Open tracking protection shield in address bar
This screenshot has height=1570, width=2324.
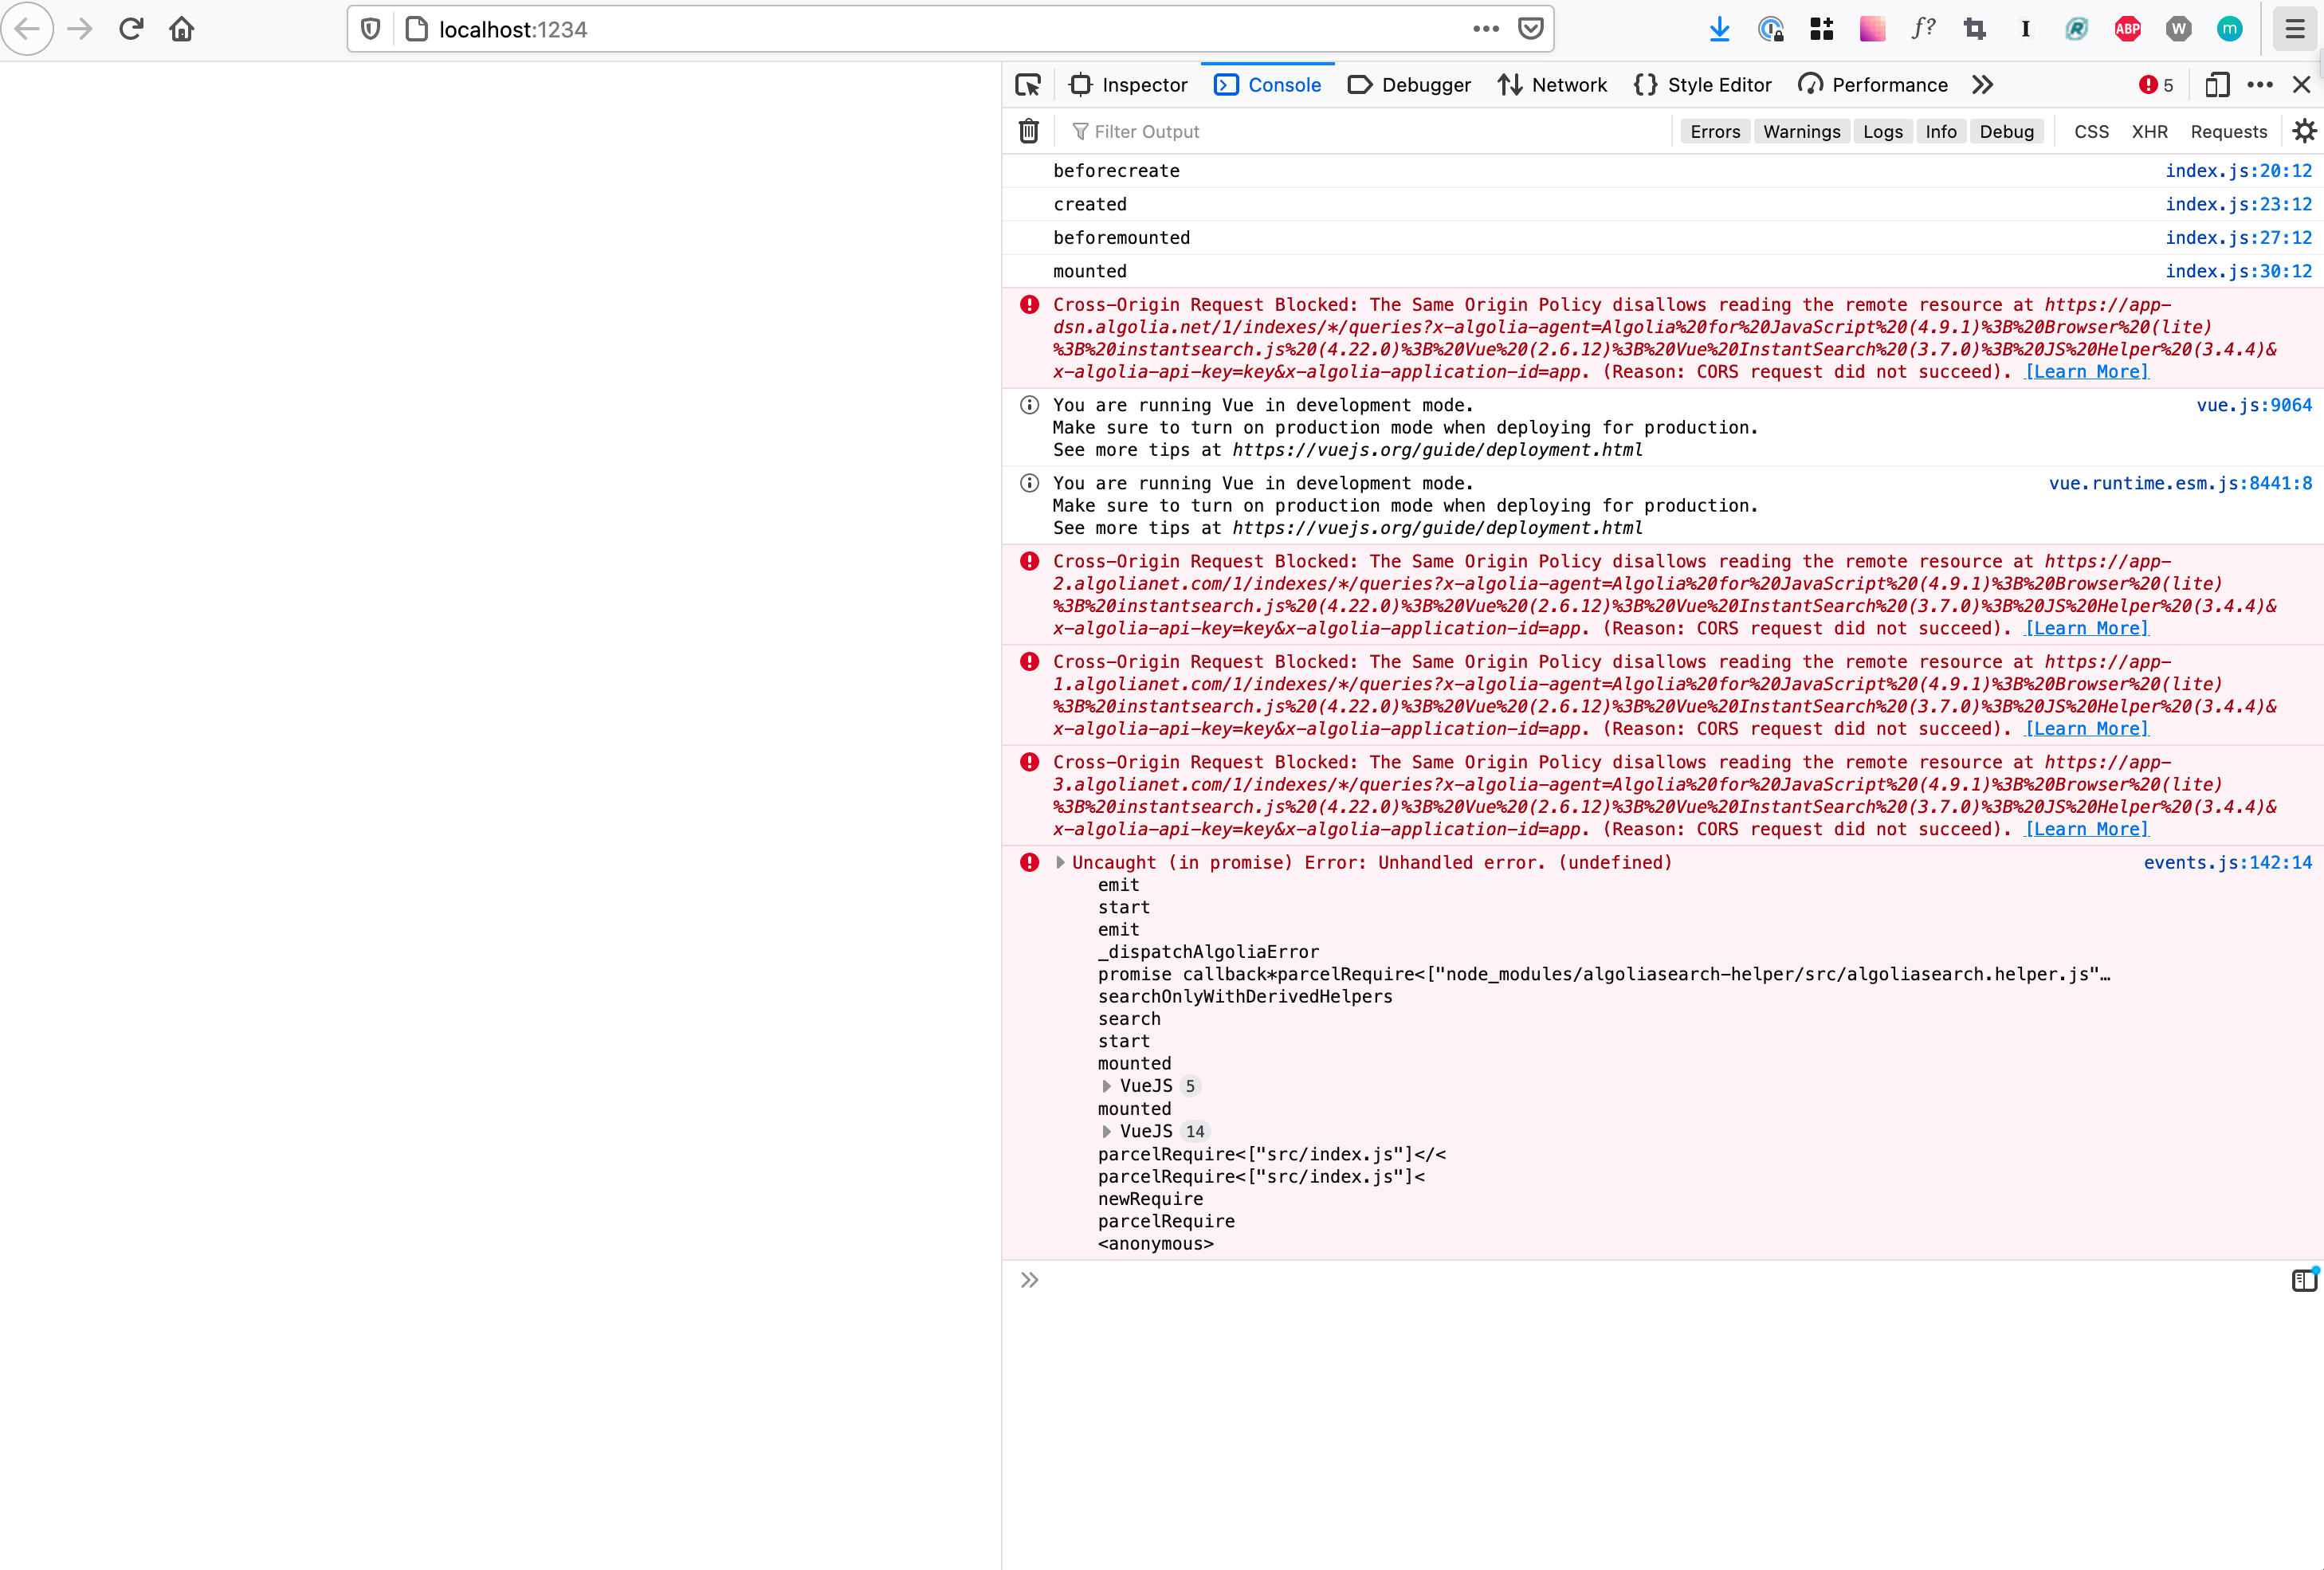coord(371,29)
